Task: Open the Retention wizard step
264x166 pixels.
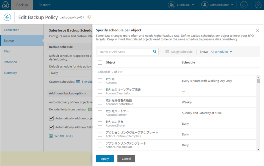Action: 10,62
